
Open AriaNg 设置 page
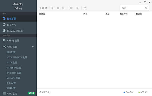18,41
